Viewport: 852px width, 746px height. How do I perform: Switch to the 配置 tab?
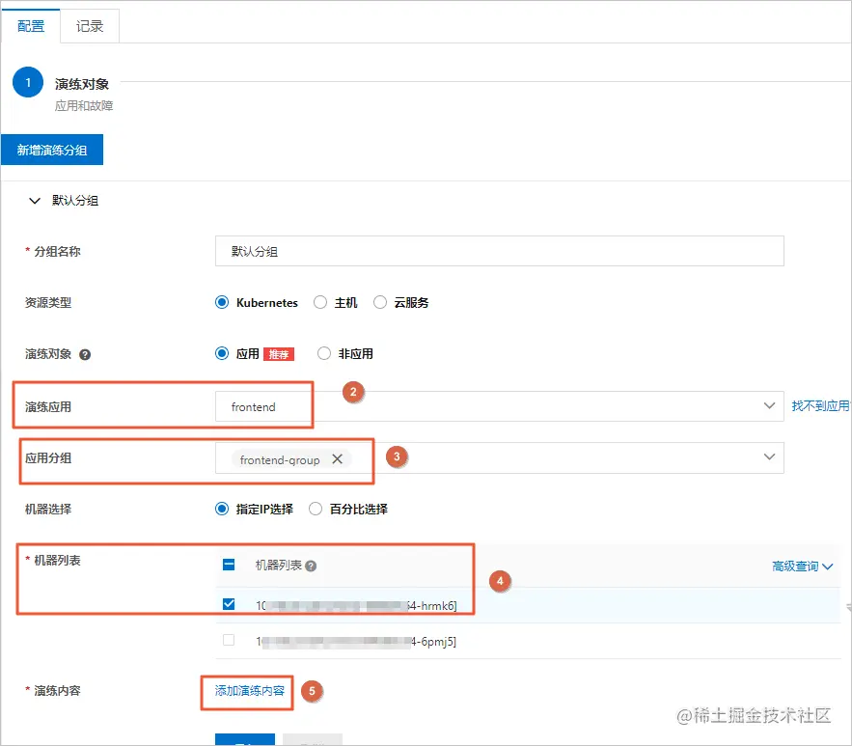pos(31,26)
